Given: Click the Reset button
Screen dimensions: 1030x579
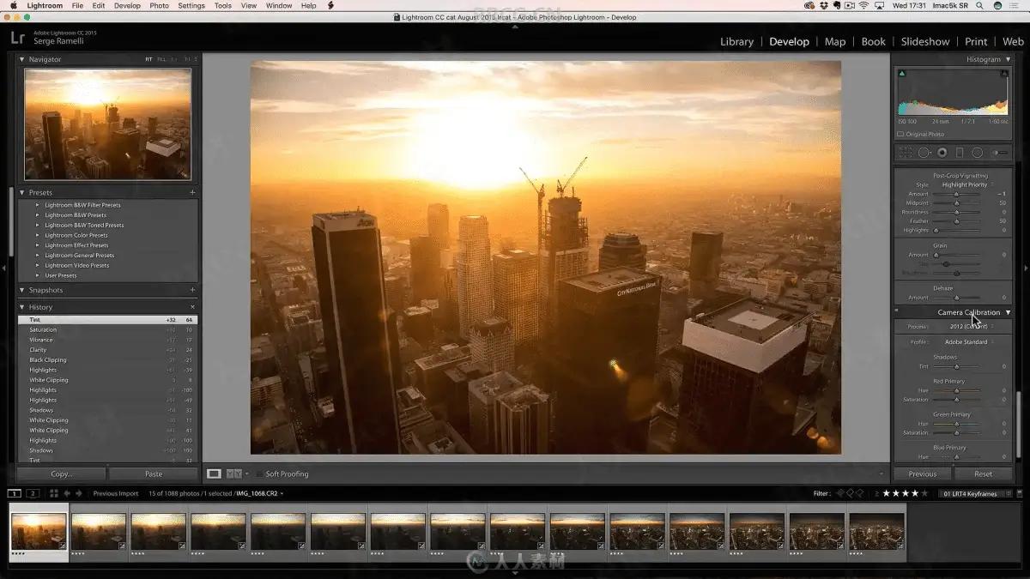Looking at the screenshot, I should pos(983,473).
